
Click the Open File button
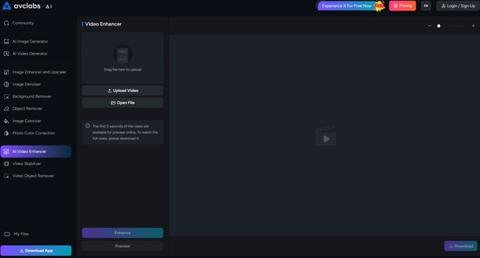pos(123,103)
